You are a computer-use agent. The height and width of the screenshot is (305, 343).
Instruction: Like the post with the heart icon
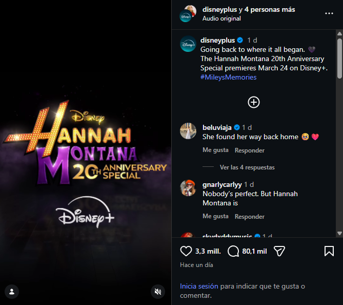click(186, 251)
